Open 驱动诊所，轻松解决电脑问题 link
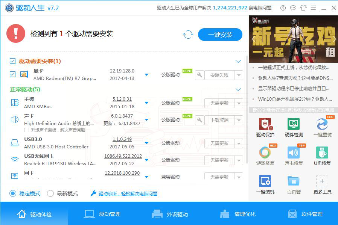 pos(128,193)
